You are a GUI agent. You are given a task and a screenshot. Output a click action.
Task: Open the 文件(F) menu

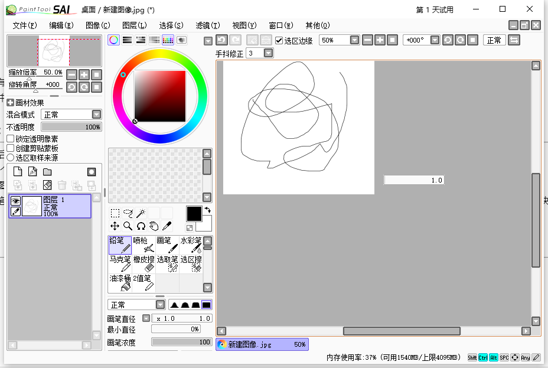pos(24,25)
